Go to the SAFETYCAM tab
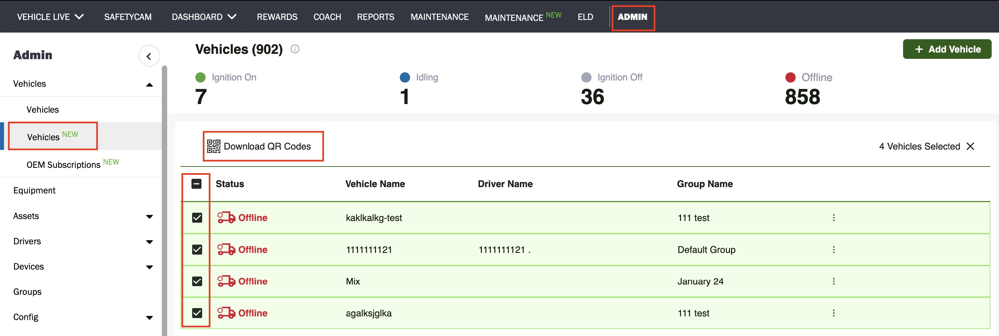999x336 pixels. click(128, 17)
